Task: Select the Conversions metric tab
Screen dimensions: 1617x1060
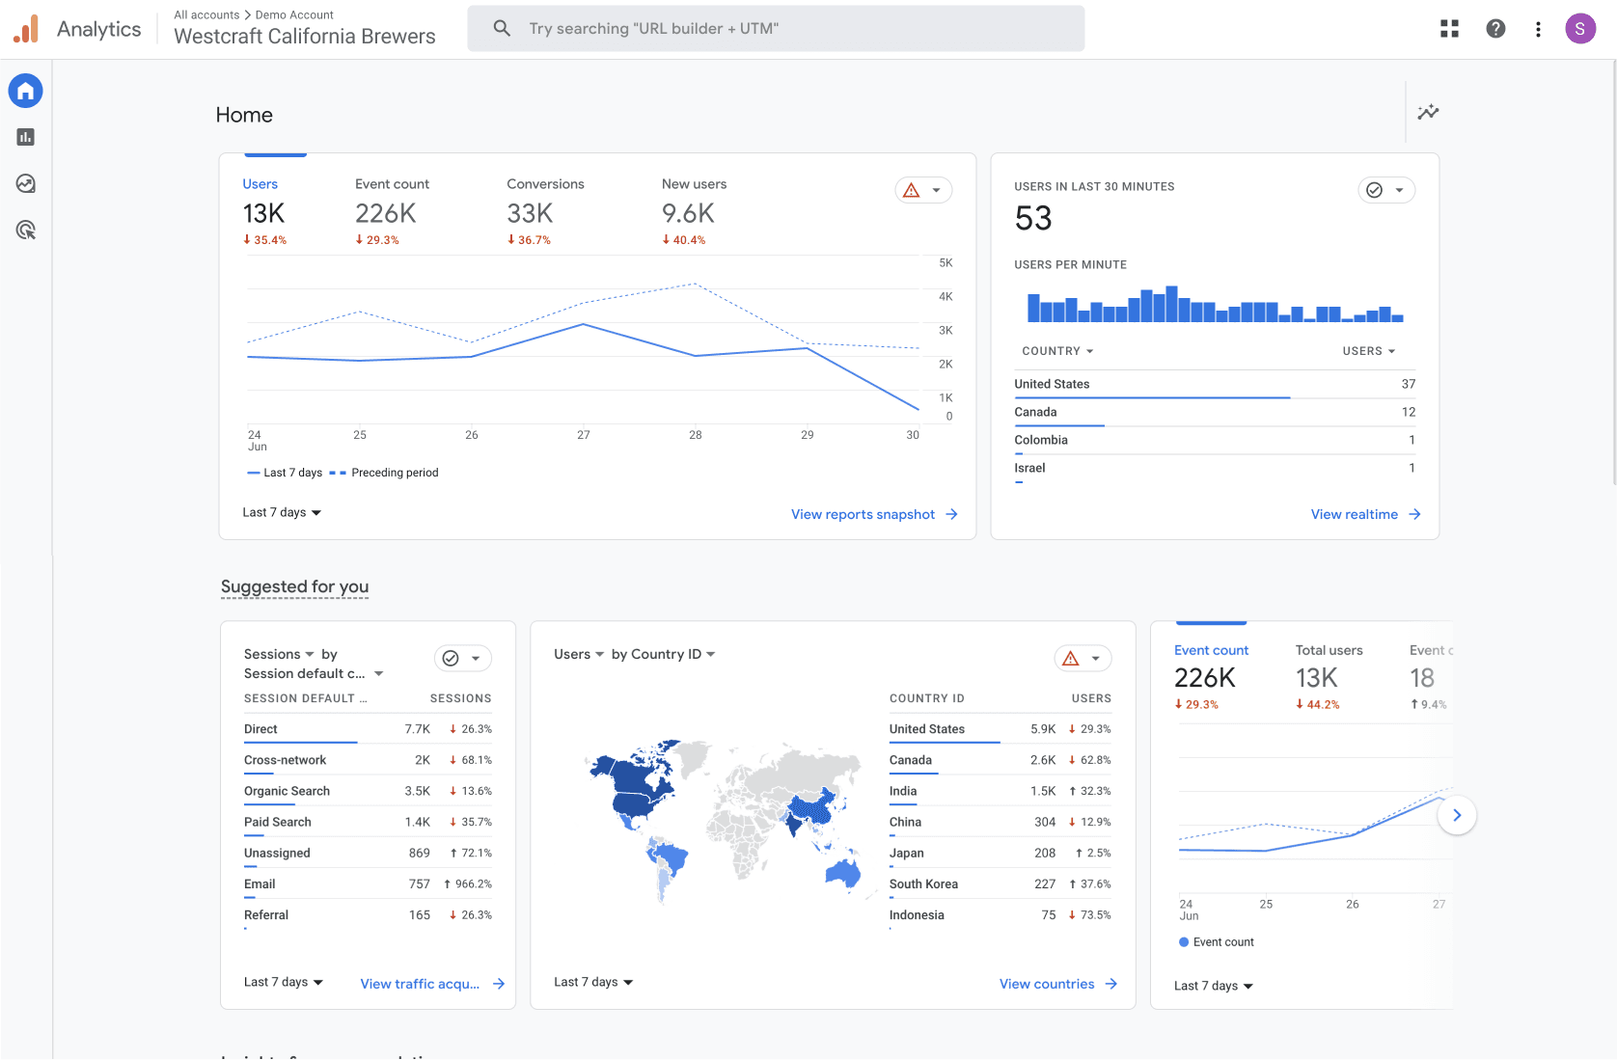Action: [x=545, y=210]
